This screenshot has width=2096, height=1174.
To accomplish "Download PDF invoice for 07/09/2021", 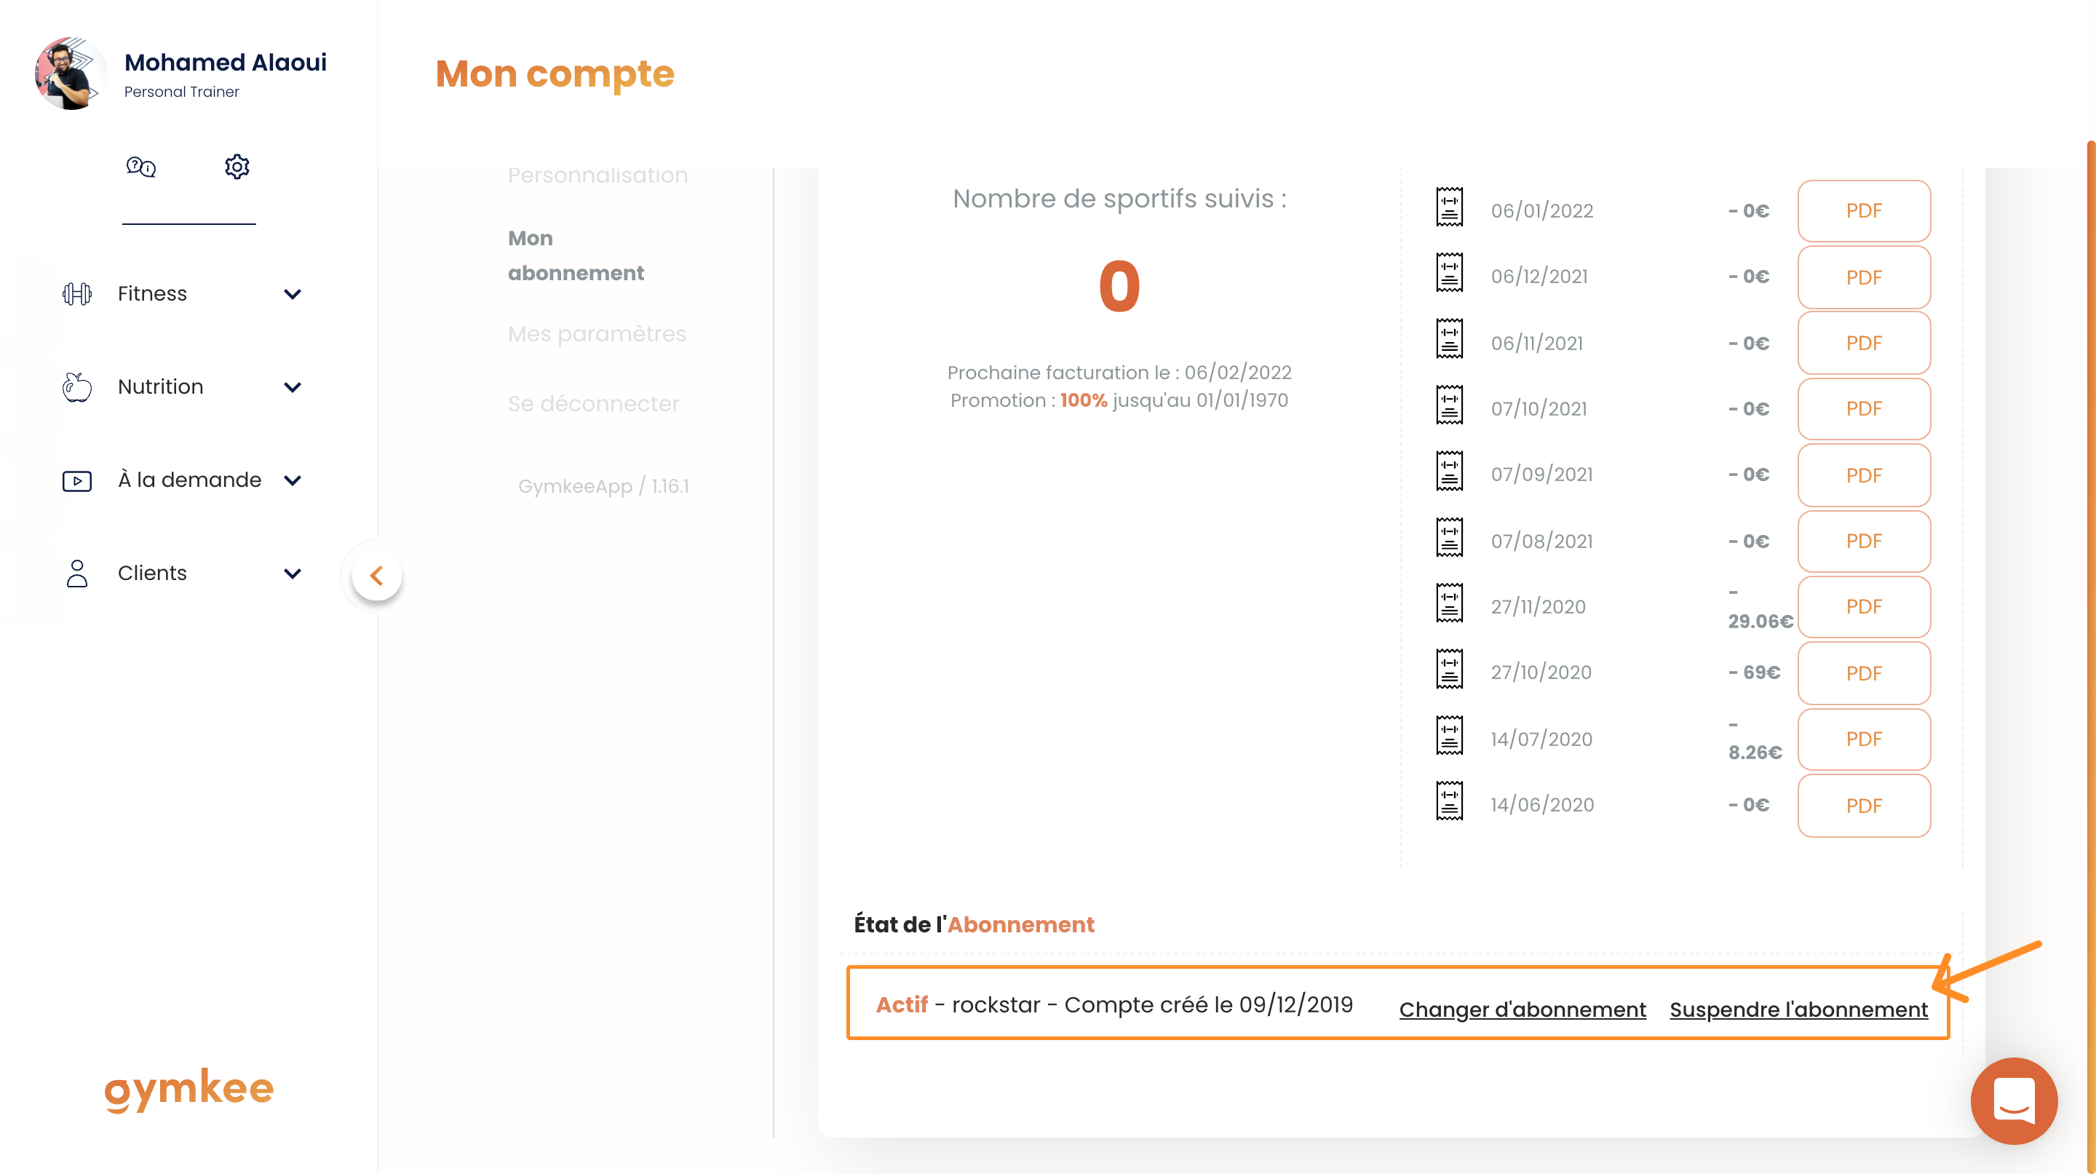I will coord(1863,475).
